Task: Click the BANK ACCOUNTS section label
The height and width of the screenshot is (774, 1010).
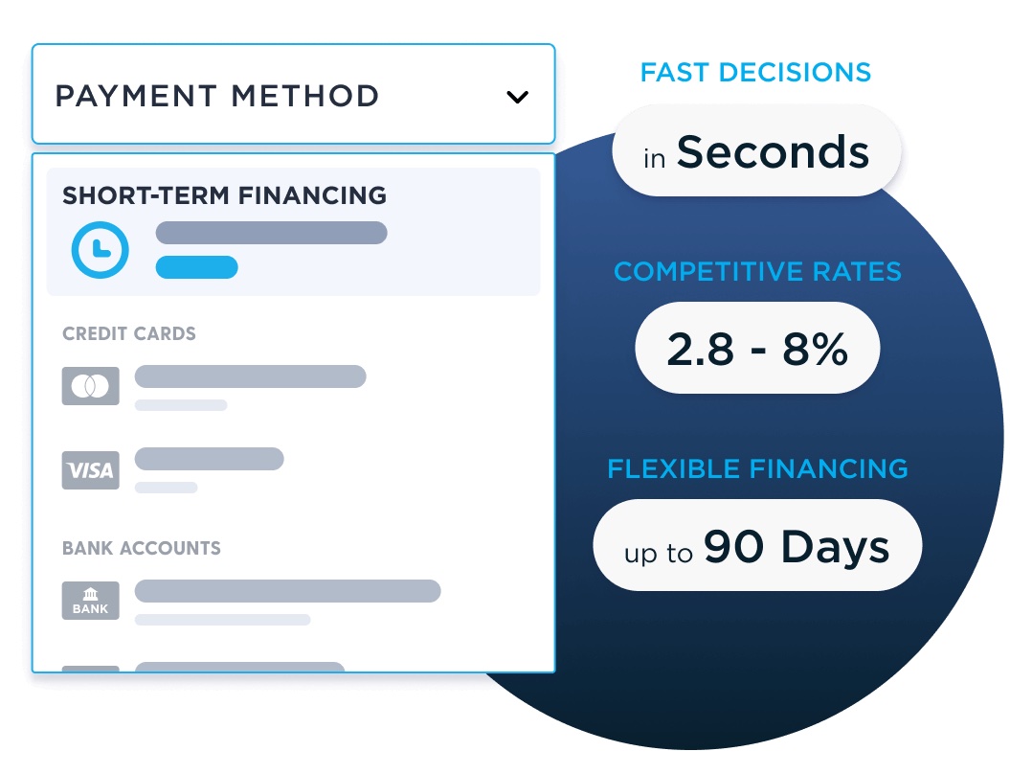Action: coord(142,549)
